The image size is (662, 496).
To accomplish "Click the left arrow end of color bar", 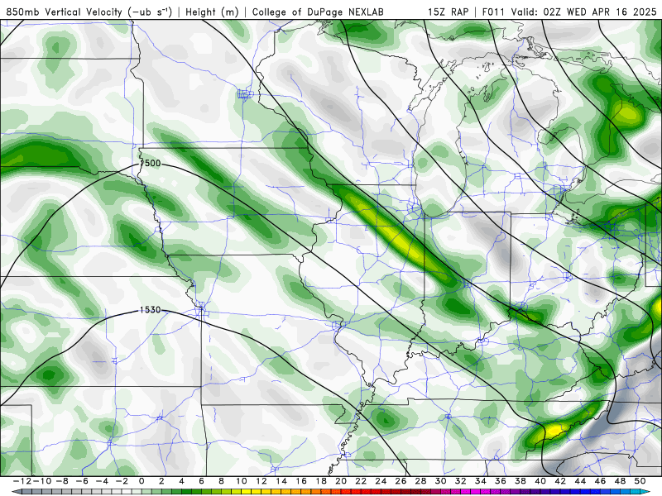I will click(17, 492).
